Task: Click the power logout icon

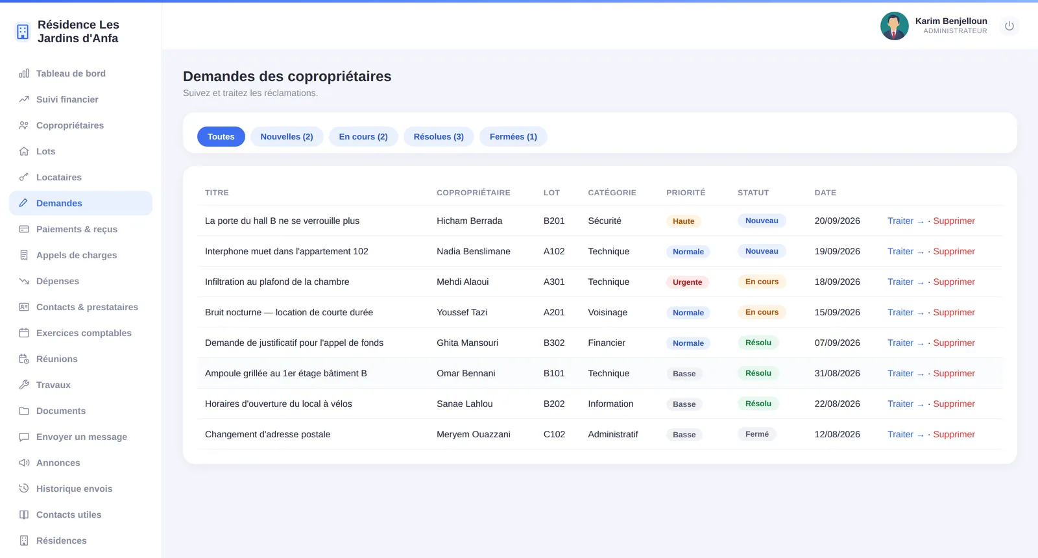Action: coord(1009,26)
